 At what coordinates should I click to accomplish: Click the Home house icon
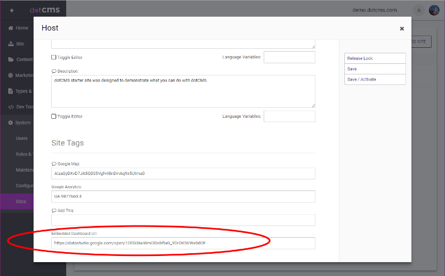[11, 28]
